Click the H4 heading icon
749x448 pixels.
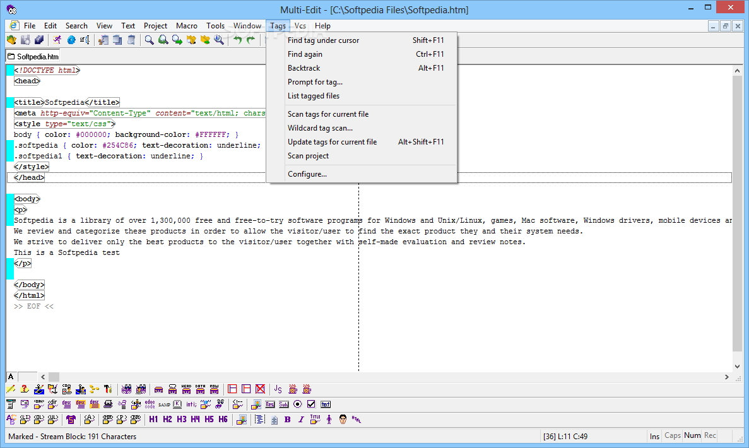[196, 420]
